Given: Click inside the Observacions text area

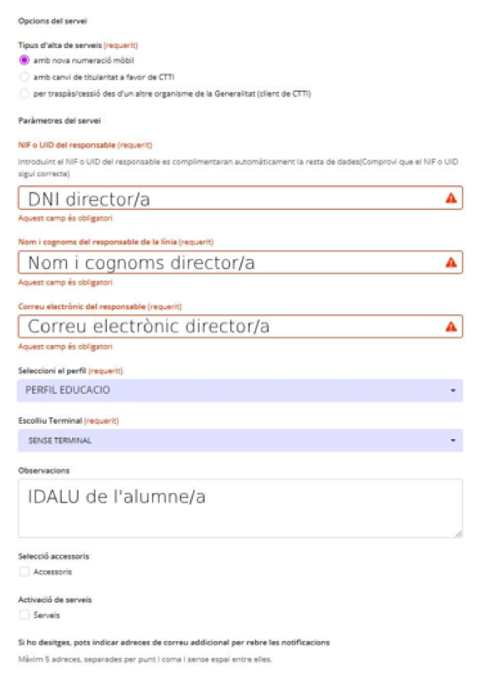Looking at the screenshot, I should pyautogui.click(x=240, y=509).
